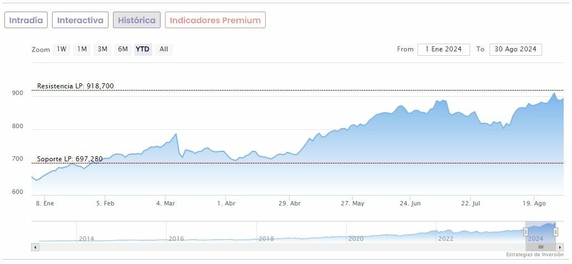
Task: Open Indicadores Premium
Action: pos(215,20)
